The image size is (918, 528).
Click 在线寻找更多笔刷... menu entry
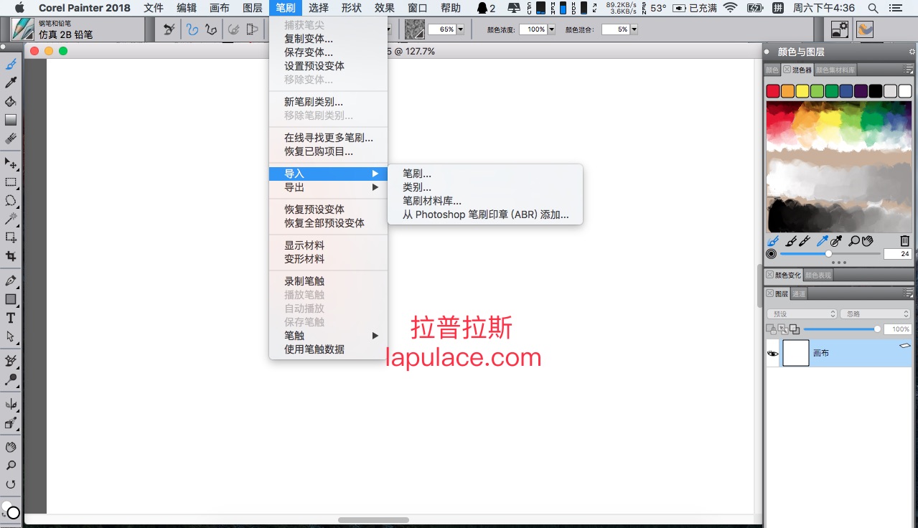[x=328, y=138]
